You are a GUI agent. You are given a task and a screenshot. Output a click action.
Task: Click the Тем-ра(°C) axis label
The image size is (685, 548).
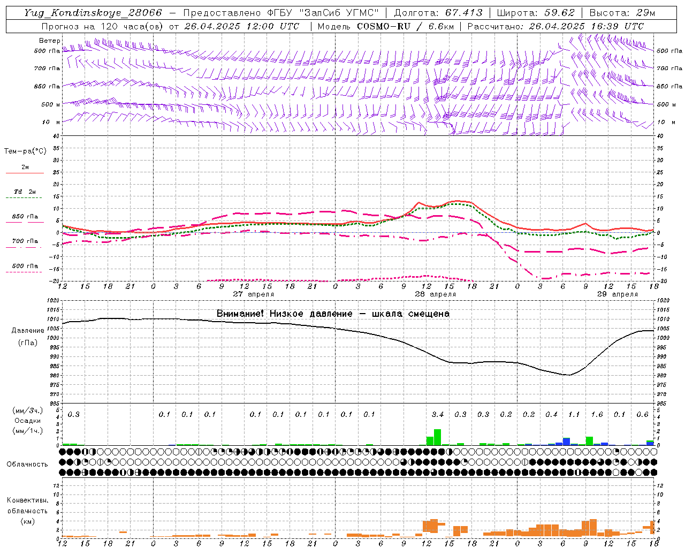click(25, 151)
